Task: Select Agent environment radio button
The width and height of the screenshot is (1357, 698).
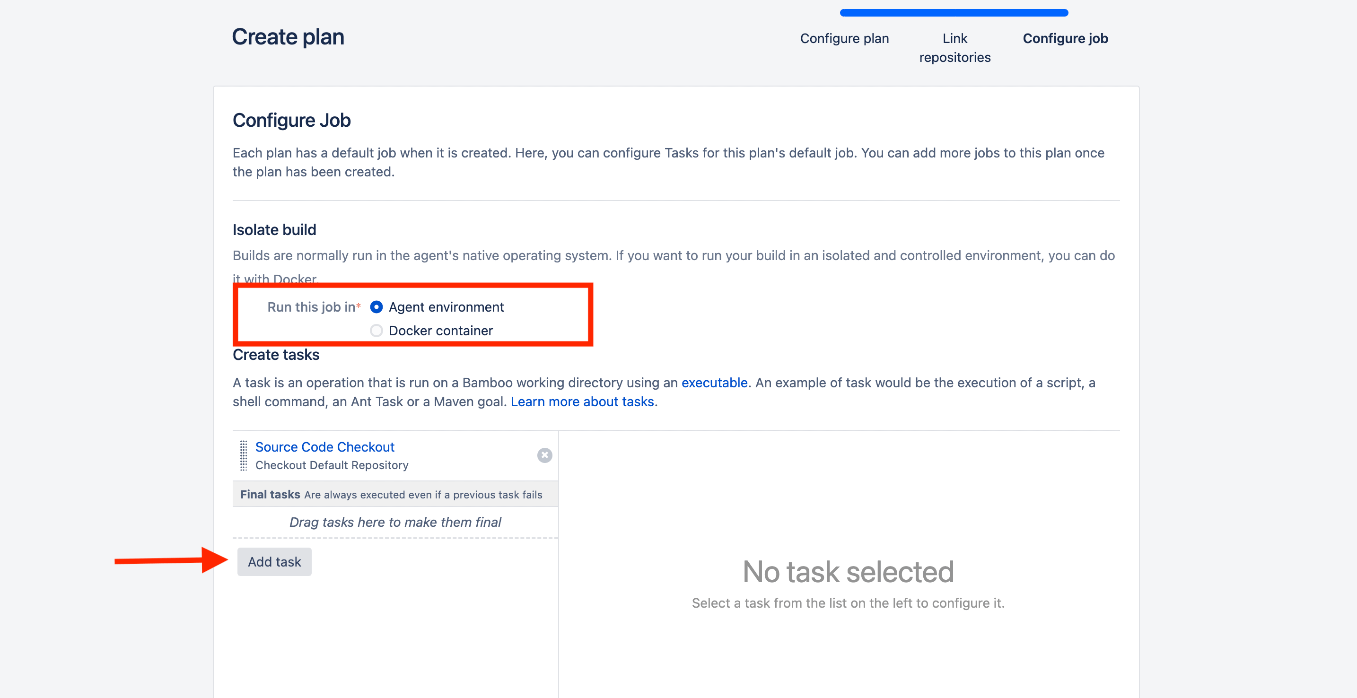Action: (x=376, y=307)
